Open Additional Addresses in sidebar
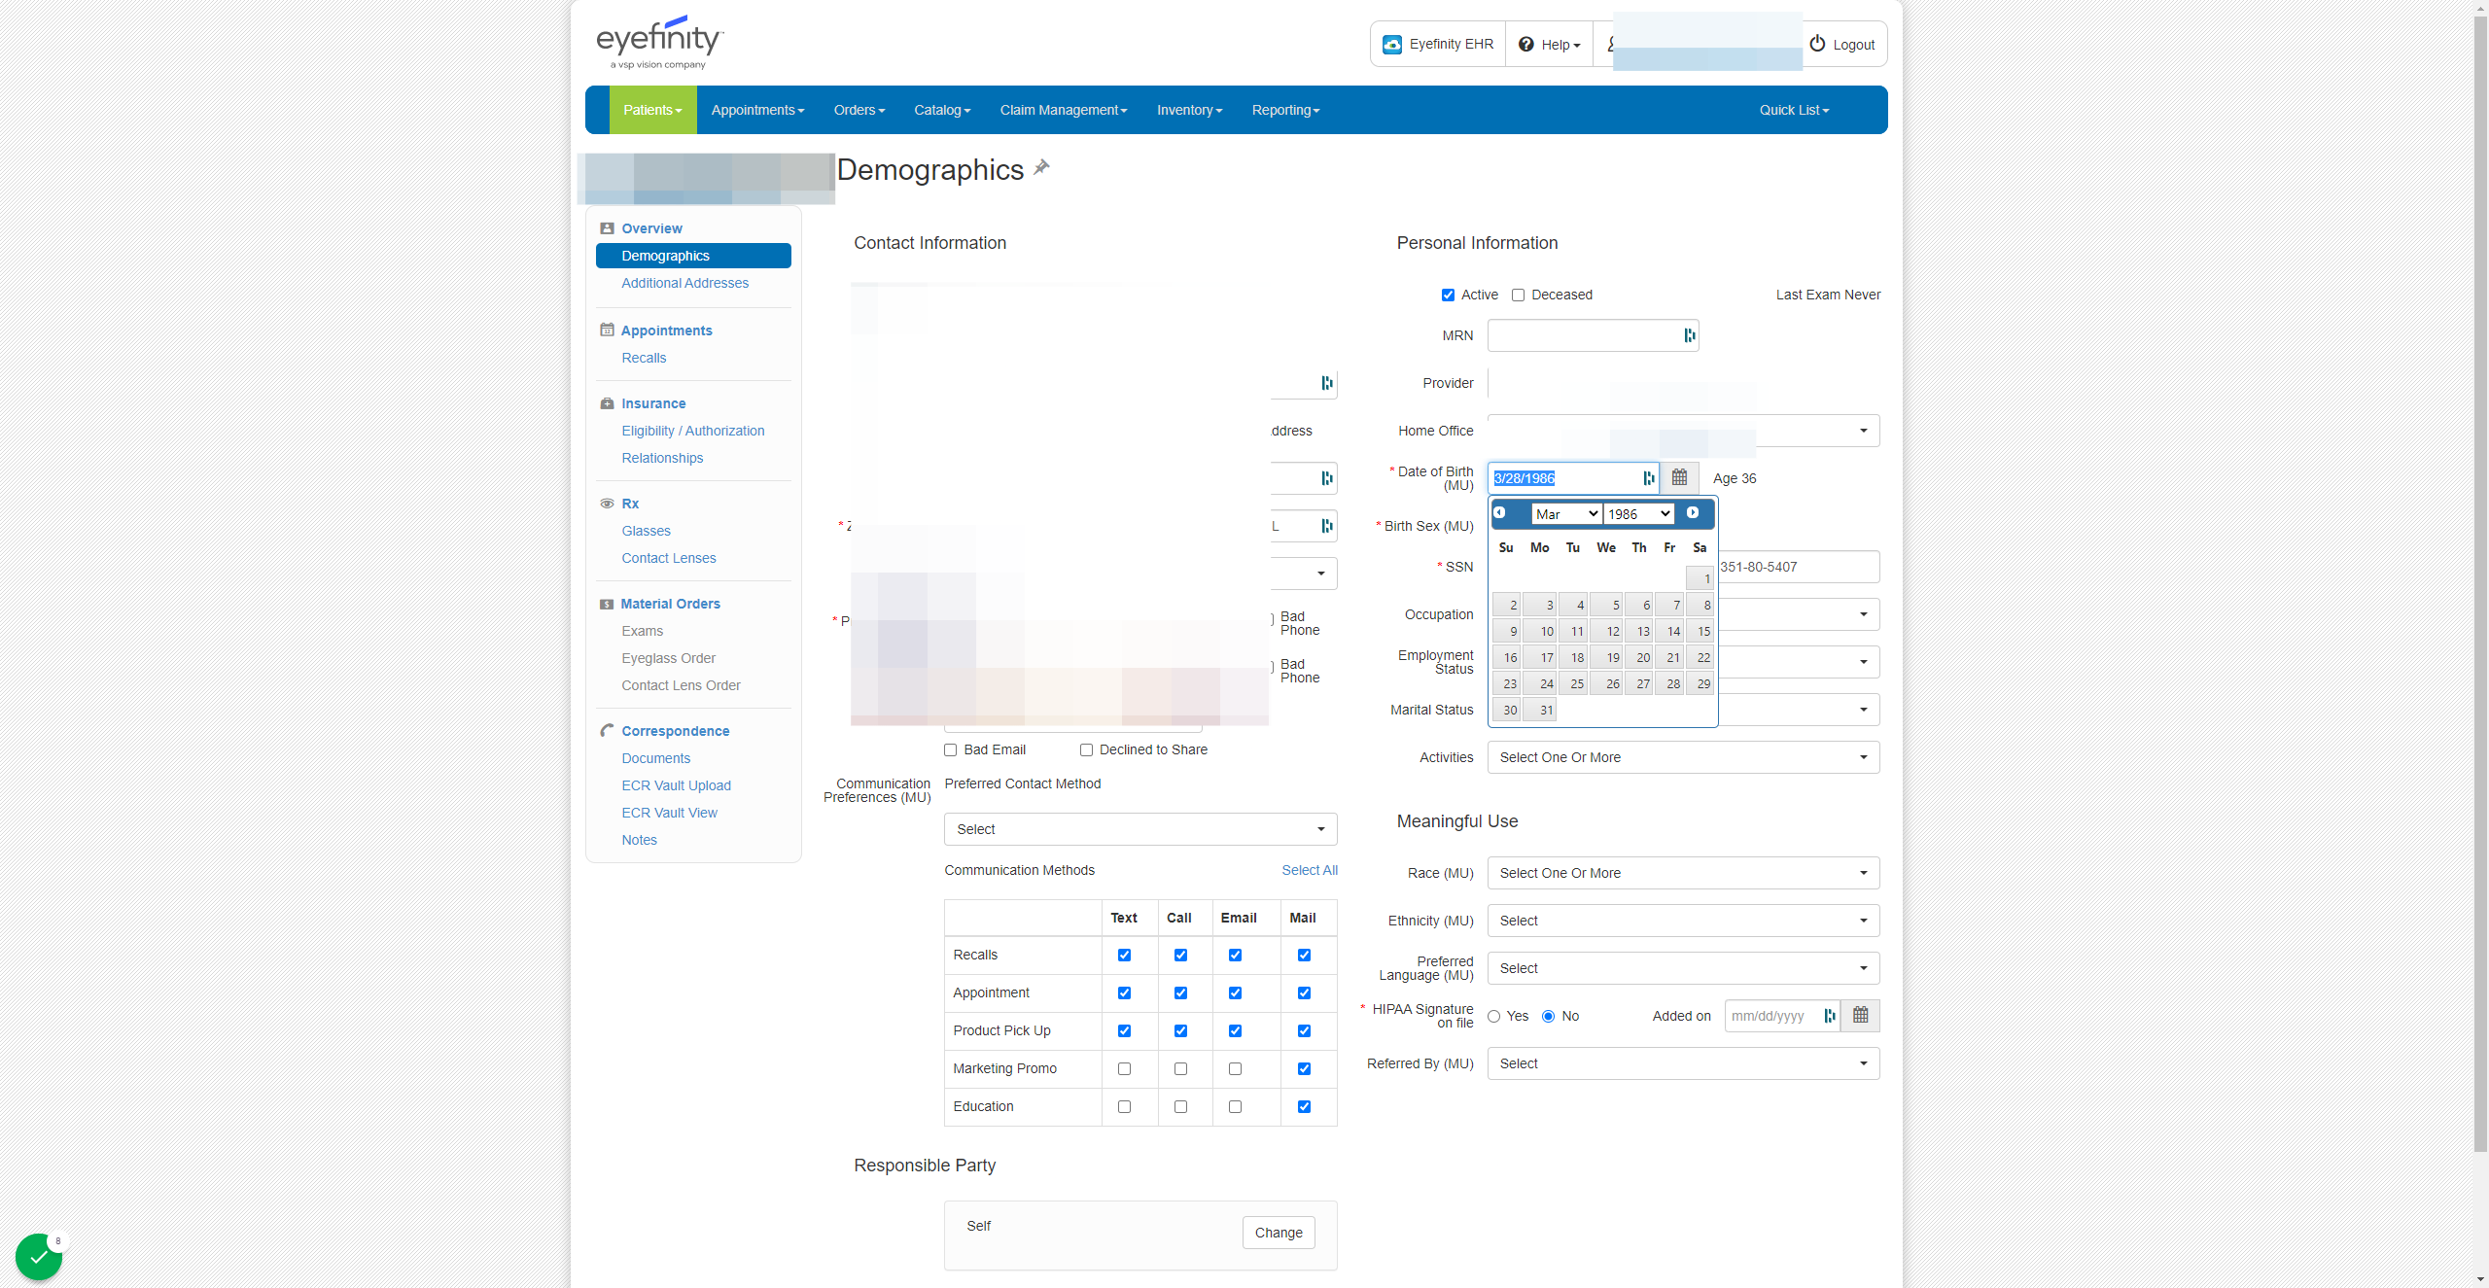The height and width of the screenshot is (1288, 2489). click(x=684, y=283)
